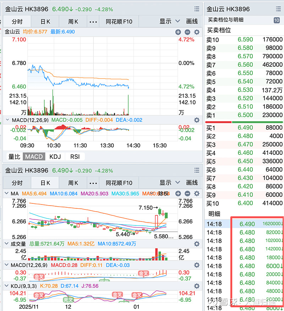Screen dimensions: 284x311
Task: Click the 1620000 trade detail row
Action: click(x=244, y=224)
